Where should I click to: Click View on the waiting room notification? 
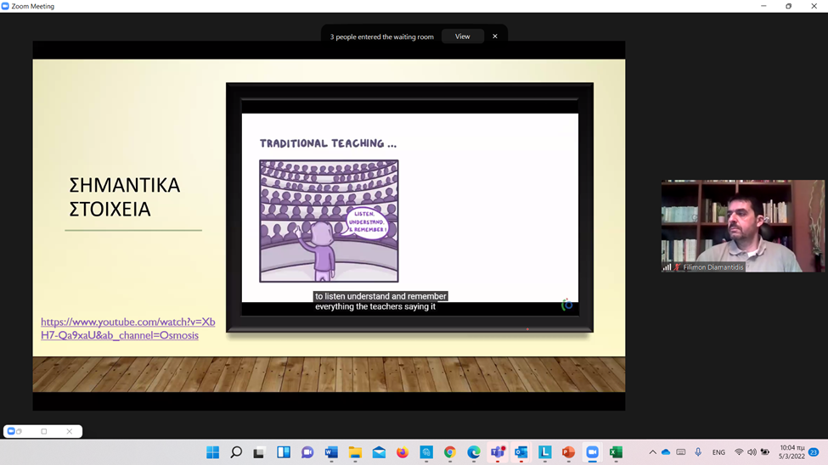[462, 36]
